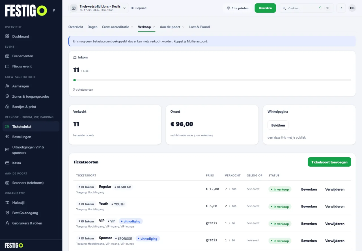
Task: Open the DB user avatar menu
Action: (x=352, y=8)
